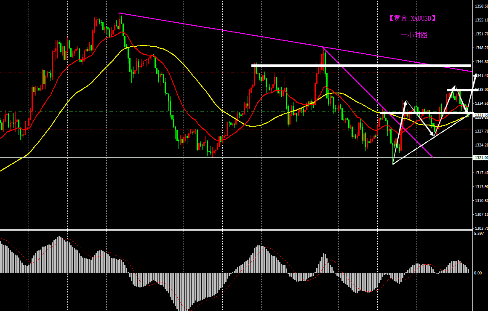Click the 1344.80 price axis label
This screenshot has height=311, width=488.
(x=481, y=61)
